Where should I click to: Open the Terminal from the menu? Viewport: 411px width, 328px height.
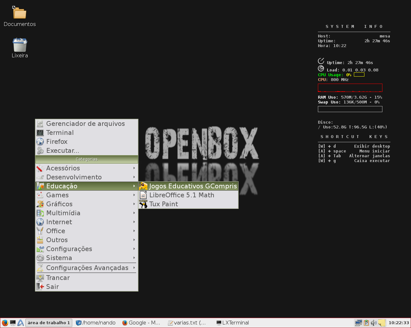60,132
